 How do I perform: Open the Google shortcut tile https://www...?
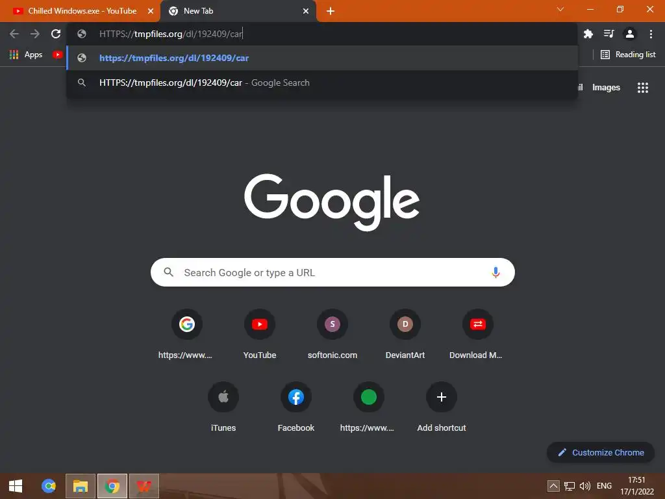click(x=186, y=335)
